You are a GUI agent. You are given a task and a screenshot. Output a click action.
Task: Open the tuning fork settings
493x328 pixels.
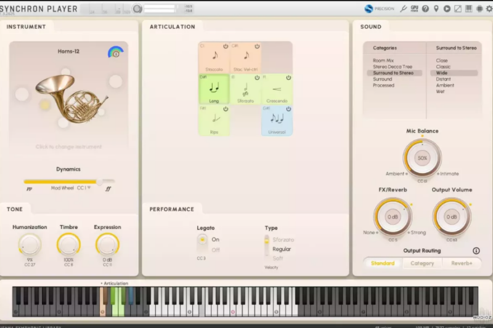click(x=404, y=9)
